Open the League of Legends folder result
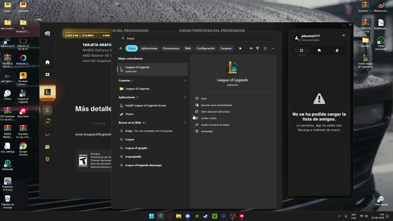This screenshot has height=221, width=393. [x=152, y=89]
